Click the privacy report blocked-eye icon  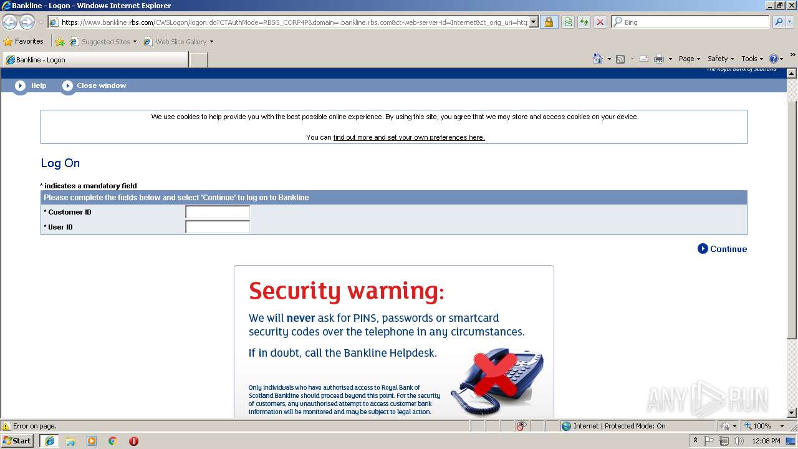pos(521,426)
